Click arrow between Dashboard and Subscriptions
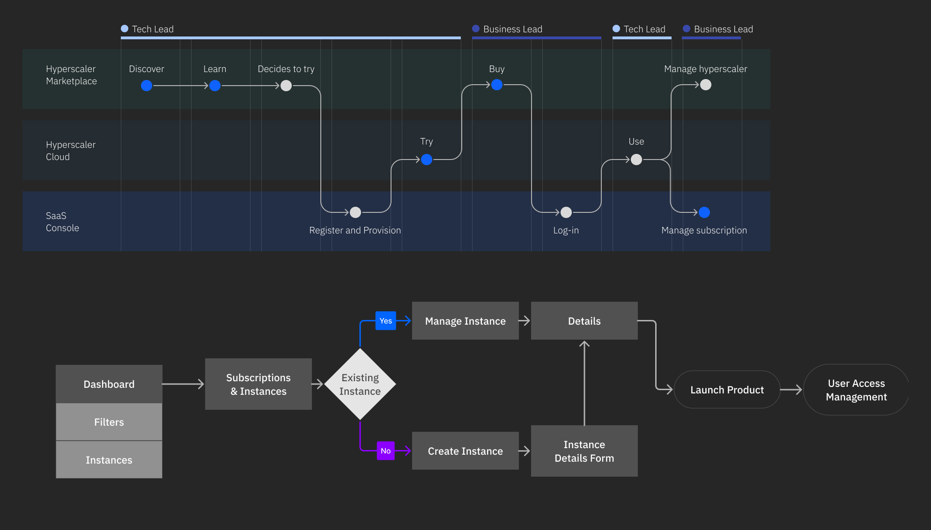 [184, 384]
